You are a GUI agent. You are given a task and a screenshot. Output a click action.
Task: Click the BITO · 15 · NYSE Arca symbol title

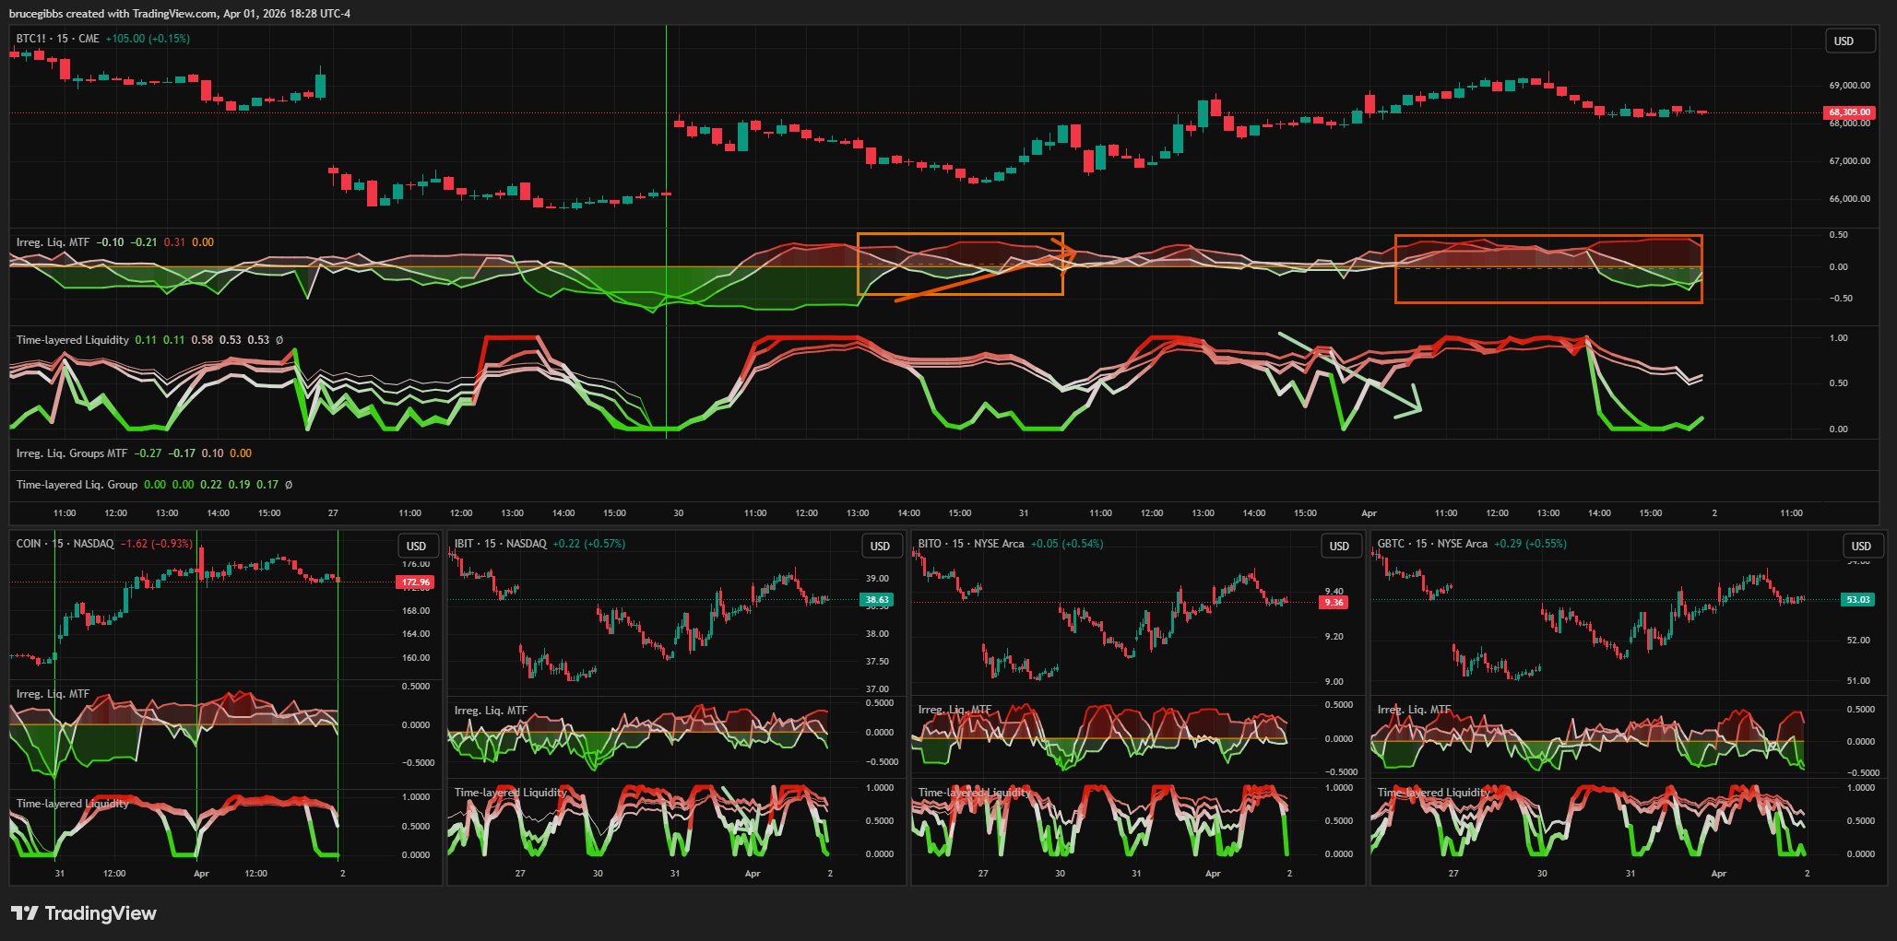click(970, 544)
